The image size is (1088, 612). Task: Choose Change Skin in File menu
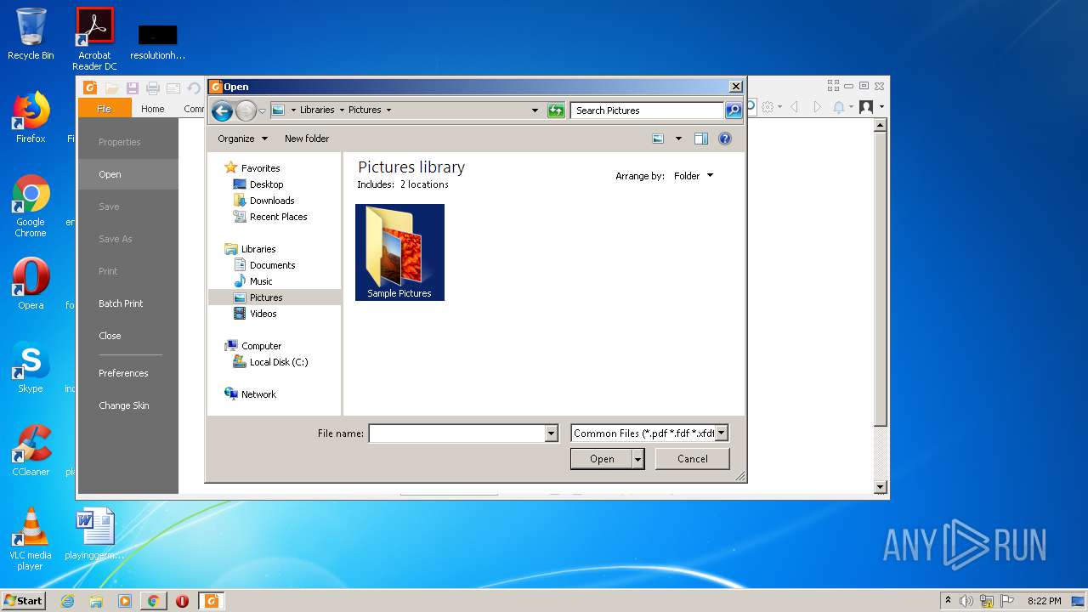124,405
